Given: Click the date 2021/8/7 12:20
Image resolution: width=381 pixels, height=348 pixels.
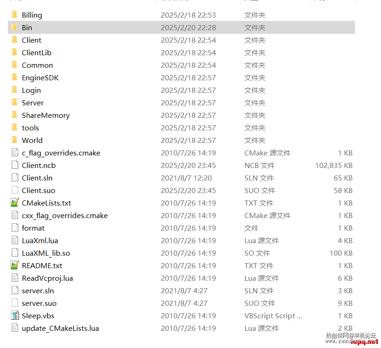Looking at the screenshot, I should (186, 178).
